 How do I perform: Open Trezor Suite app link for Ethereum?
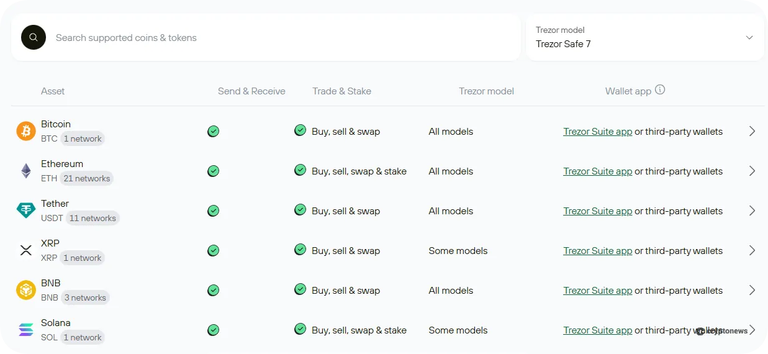point(597,171)
